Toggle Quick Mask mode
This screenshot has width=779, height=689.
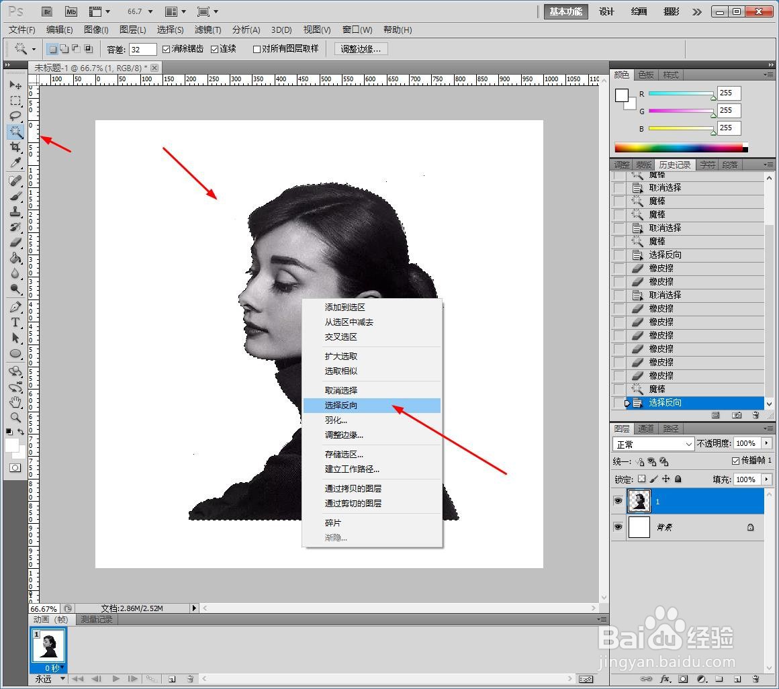pos(15,468)
